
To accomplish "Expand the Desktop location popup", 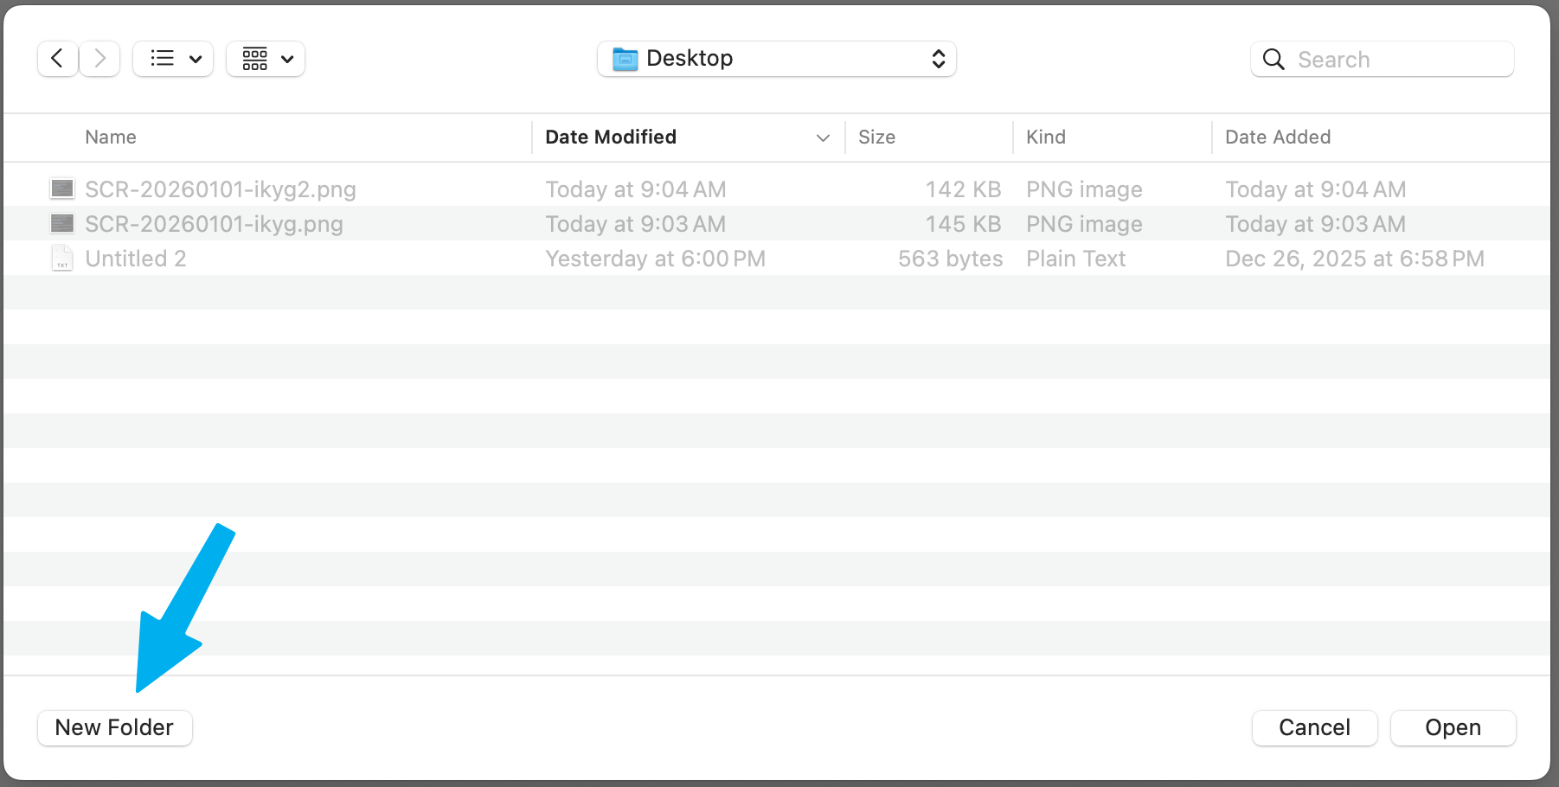I will coord(938,59).
